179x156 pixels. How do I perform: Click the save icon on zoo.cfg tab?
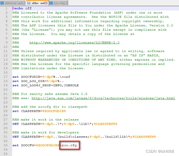coord(51,3)
